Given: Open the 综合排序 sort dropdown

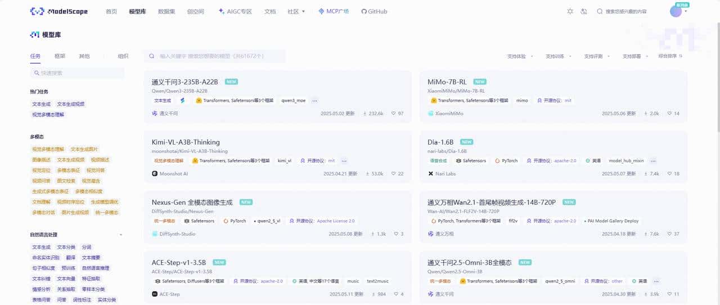Looking at the screenshot, I should (x=670, y=56).
